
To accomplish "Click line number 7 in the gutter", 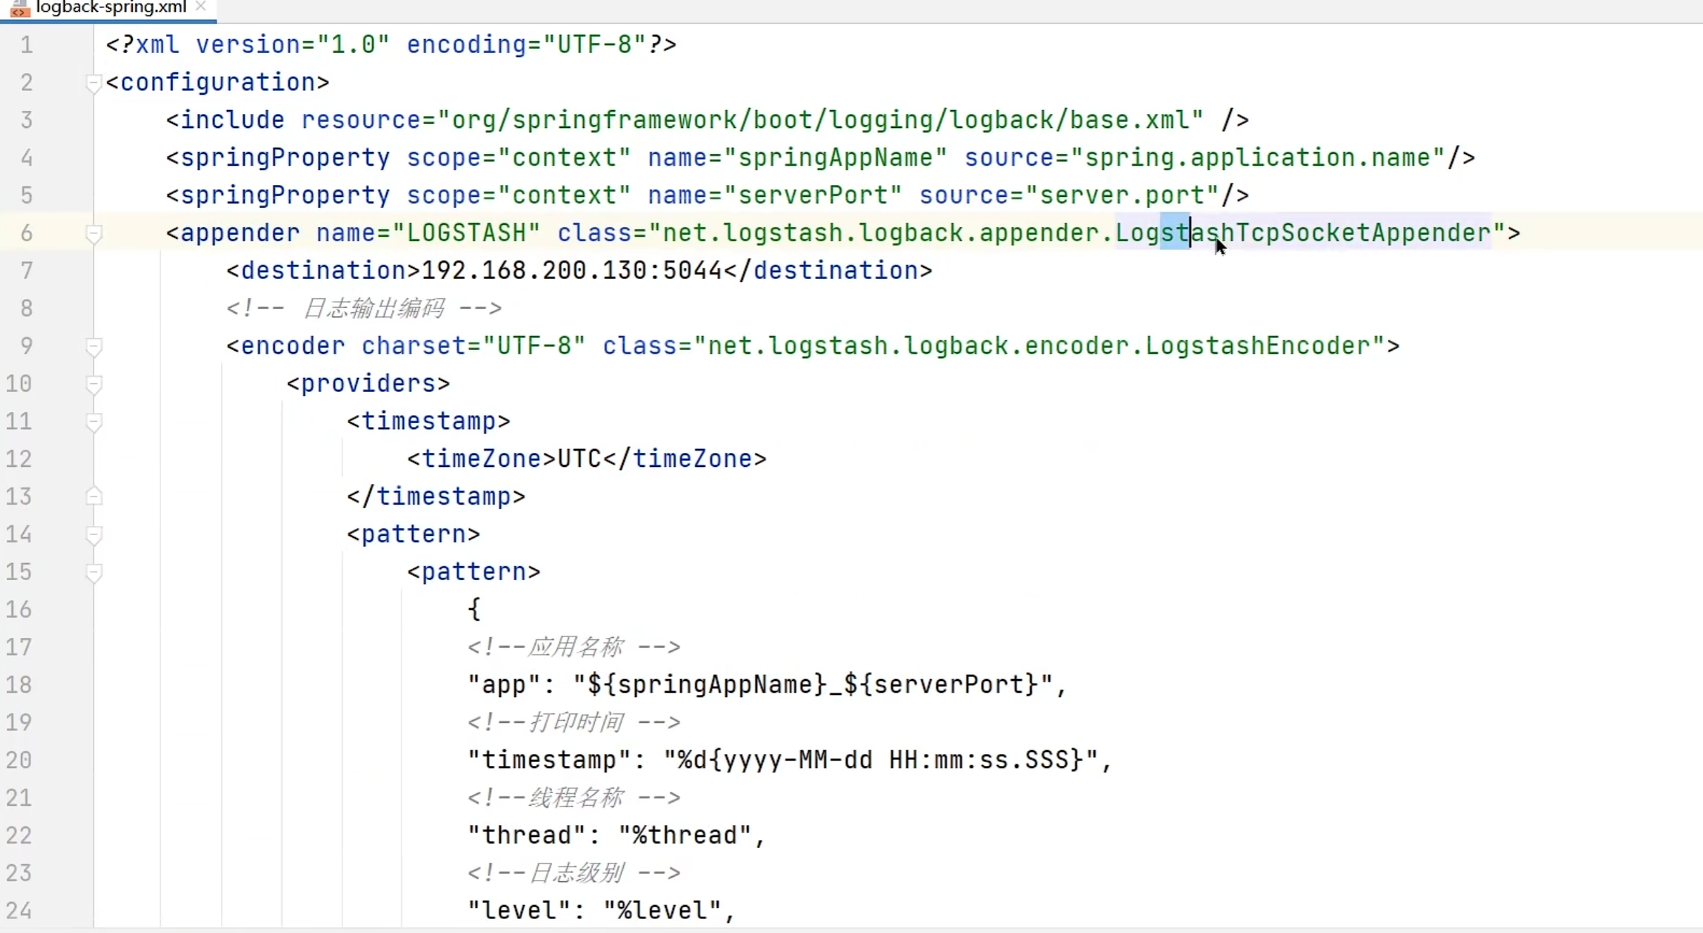I will [27, 271].
